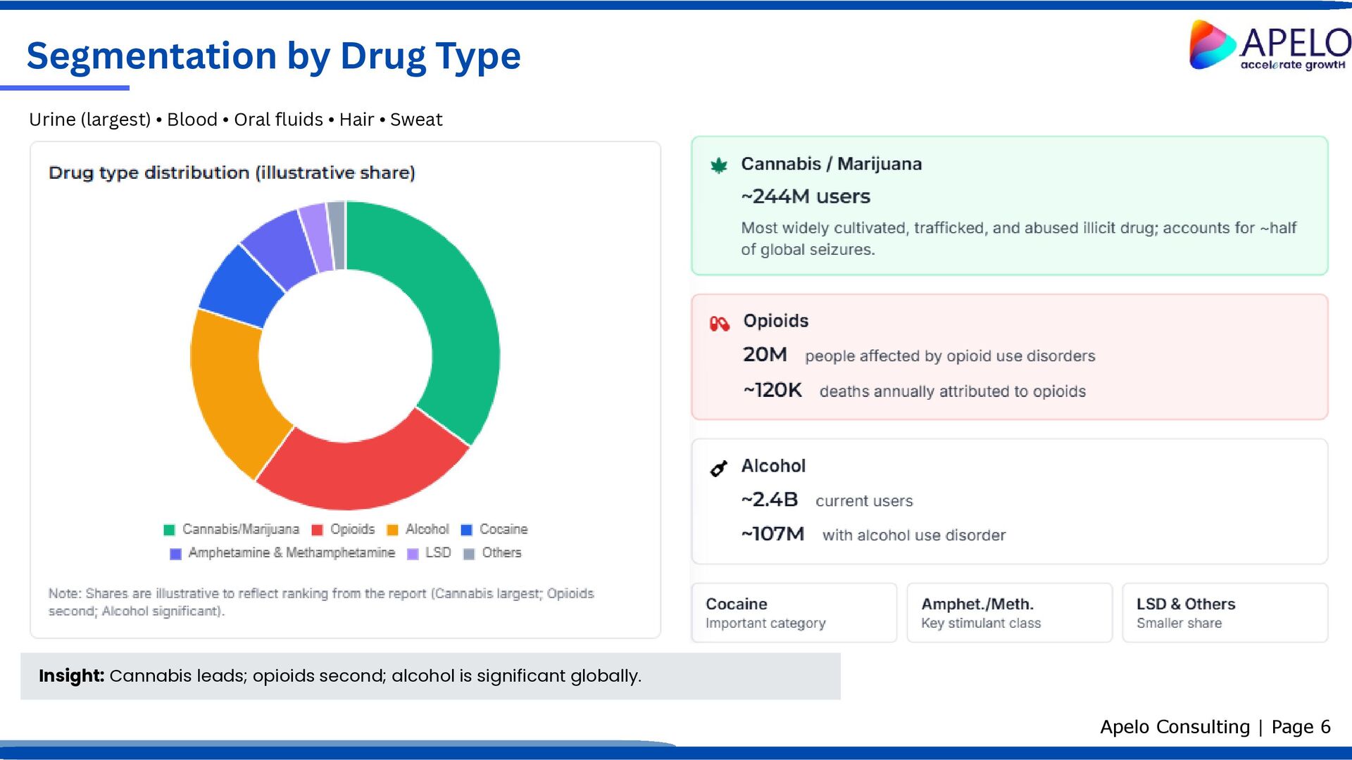Click the Segmentation by Drug Type title
This screenshot has height=760, width=1352.
(273, 56)
